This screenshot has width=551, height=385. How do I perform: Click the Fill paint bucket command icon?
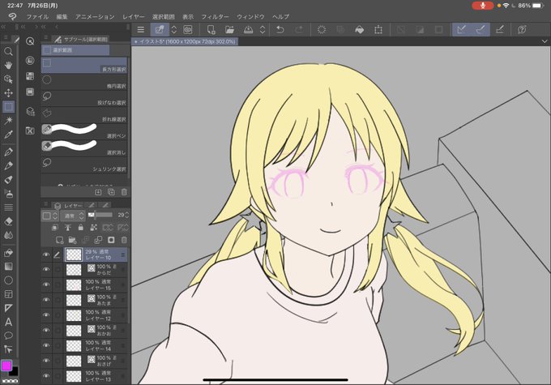359,29
